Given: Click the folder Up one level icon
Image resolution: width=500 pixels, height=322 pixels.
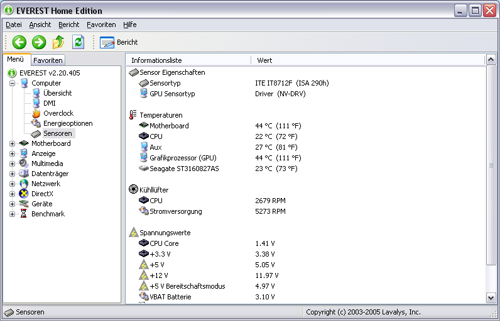Looking at the screenshot, I should coord(58,42).
